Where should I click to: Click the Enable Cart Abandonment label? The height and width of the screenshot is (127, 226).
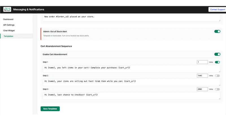click(55, 54)
